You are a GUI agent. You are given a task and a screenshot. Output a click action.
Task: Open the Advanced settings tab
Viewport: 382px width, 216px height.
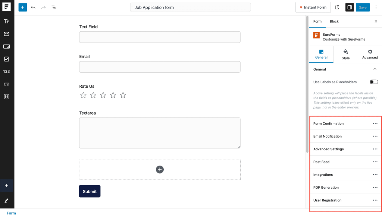(370, 54)
